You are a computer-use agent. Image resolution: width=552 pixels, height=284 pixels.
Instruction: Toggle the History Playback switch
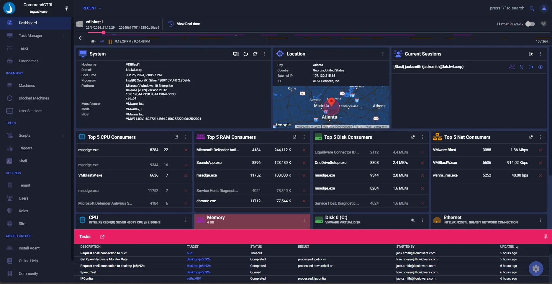(x=530, y=24)
